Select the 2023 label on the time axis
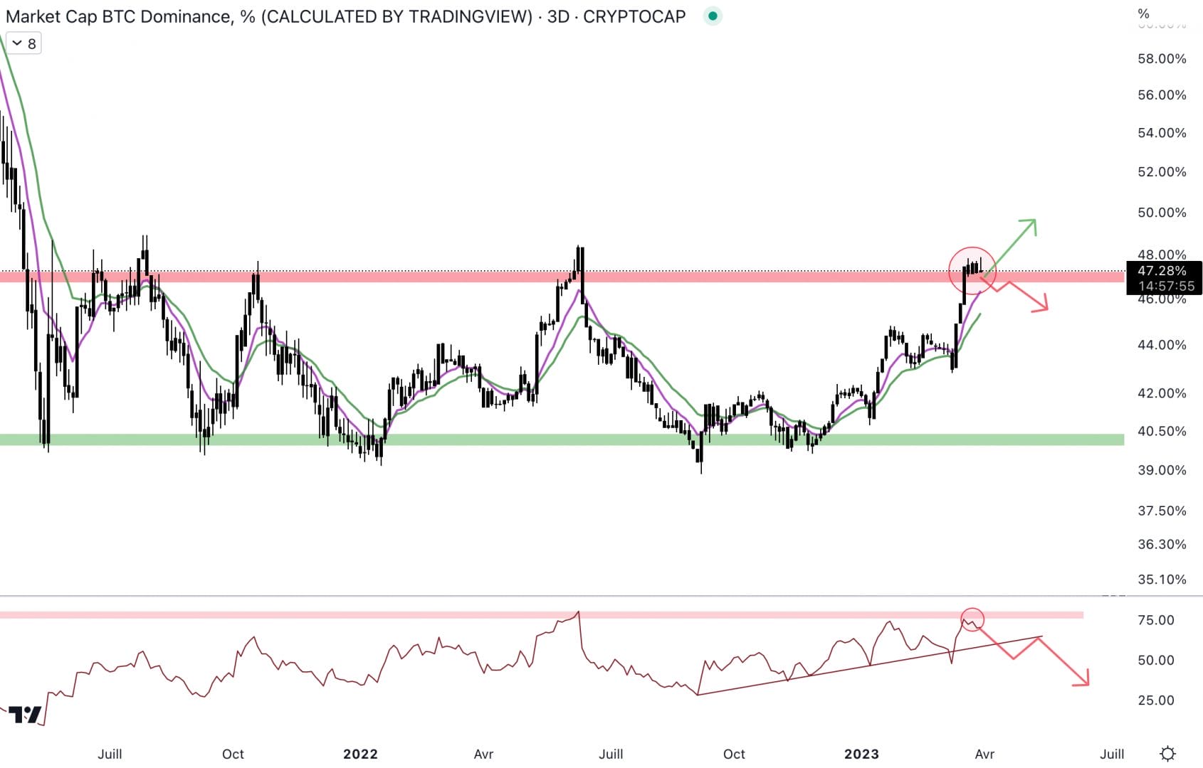Image resolution: width=1203 pixels, height=768 pixels. pos(863,754)
